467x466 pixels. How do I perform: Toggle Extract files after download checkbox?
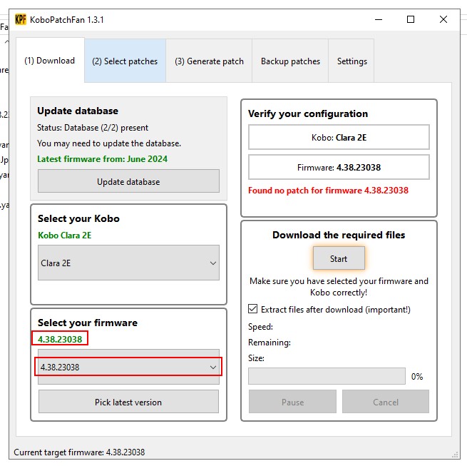pos(253,310)
